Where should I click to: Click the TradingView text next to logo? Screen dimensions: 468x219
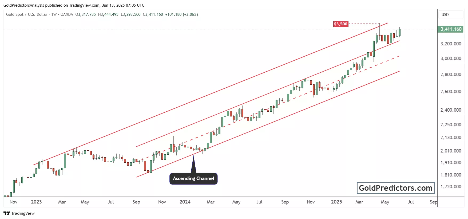(x=23, y=213)
